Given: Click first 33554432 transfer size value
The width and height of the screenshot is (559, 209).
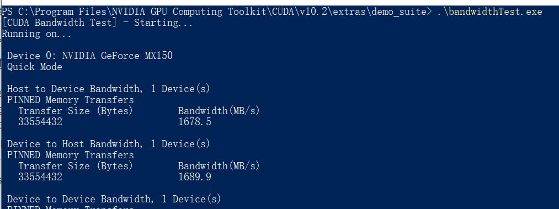Looking at the screenshot, I should pos(40,122).
